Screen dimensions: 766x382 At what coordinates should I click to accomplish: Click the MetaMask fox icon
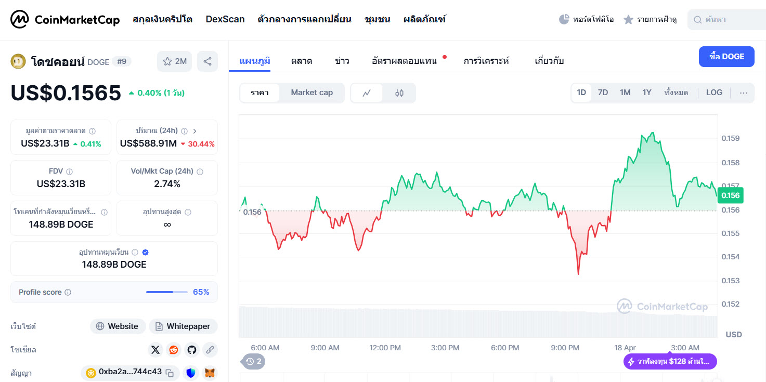(210, 373)
